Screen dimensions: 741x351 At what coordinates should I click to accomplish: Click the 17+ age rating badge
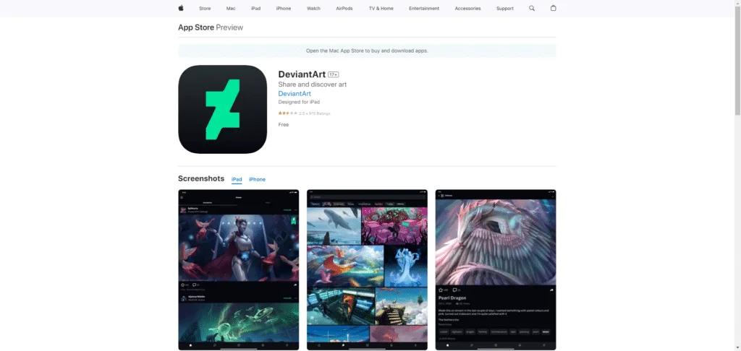click(x=334, y=74)
